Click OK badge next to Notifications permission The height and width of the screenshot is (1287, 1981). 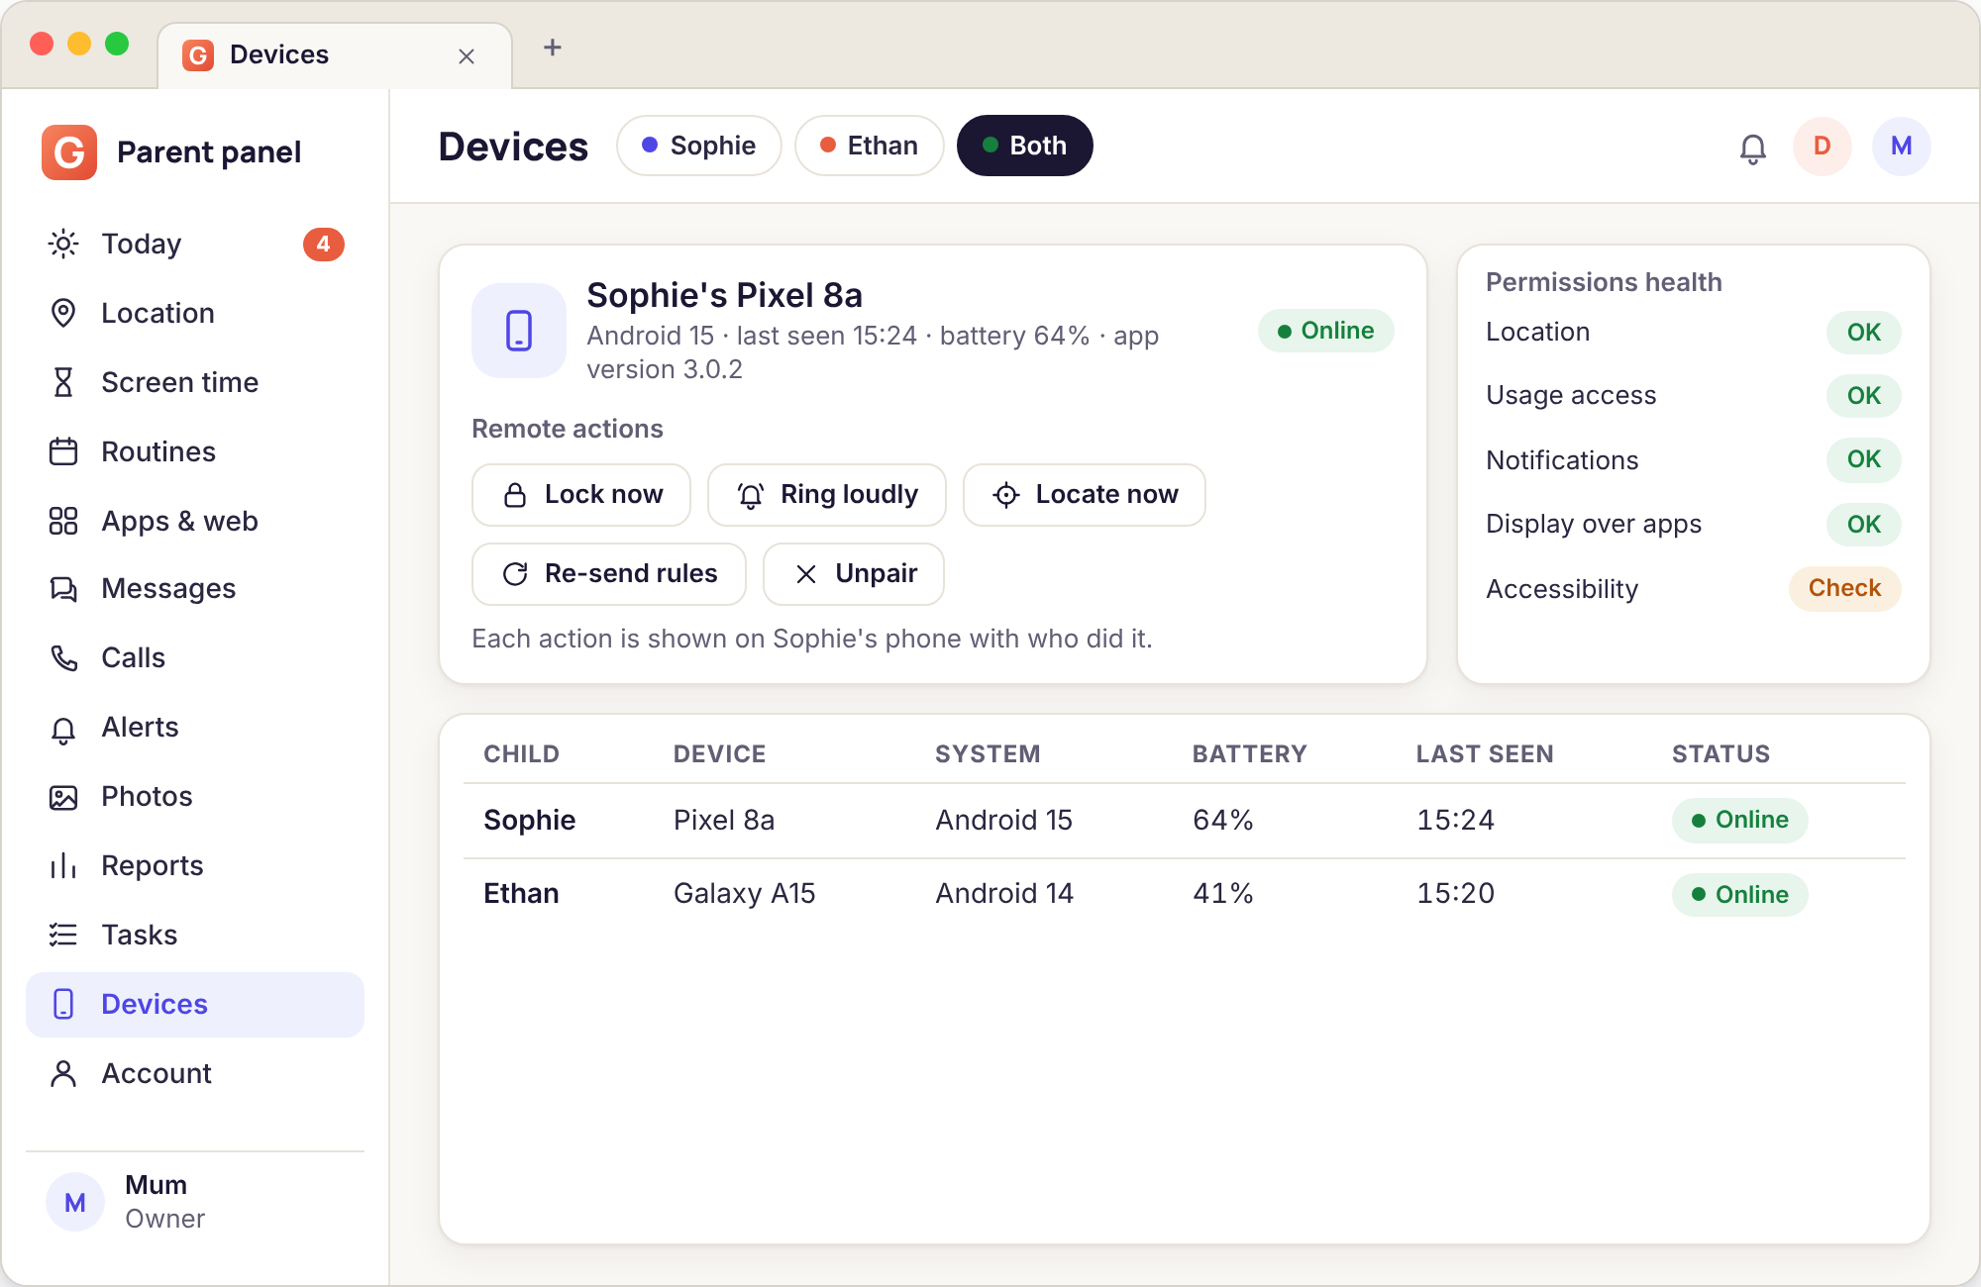pyautogui.click(x=1863, y=460)
